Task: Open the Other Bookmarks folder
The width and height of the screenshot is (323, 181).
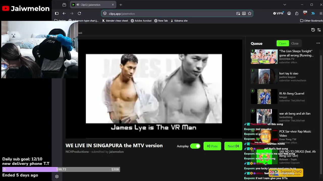Action: (311, 21)
